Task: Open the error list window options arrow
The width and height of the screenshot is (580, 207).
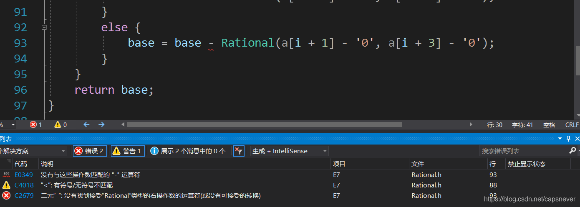Action: (560, 139)
